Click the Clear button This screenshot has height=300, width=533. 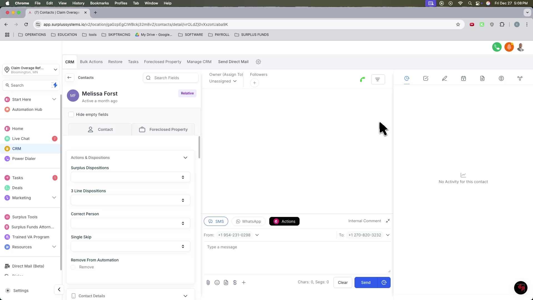pyautogui.click(x=343, y=282)
